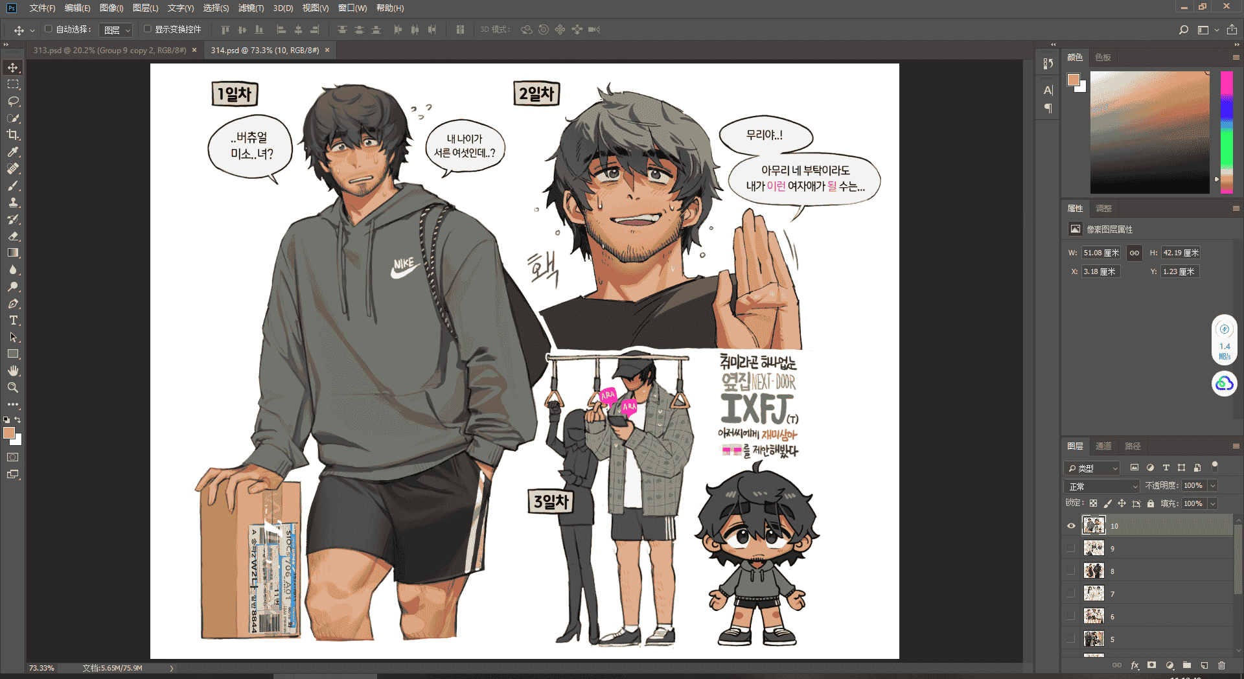Viewport: 1244px width, 679px height.
Task: Select the Gradient tool
Action: coord(13,253)
